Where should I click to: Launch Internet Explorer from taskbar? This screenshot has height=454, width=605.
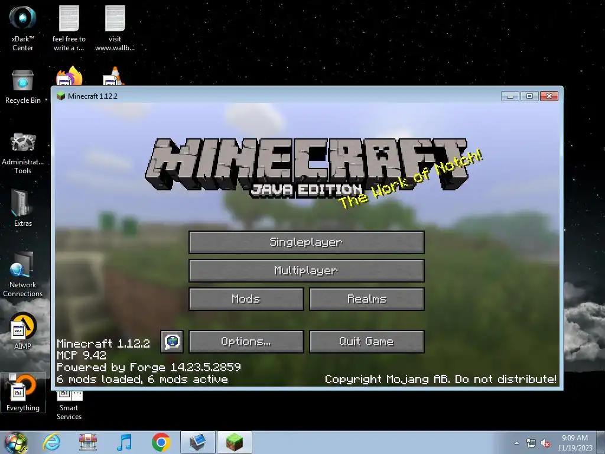coord(52,442)
